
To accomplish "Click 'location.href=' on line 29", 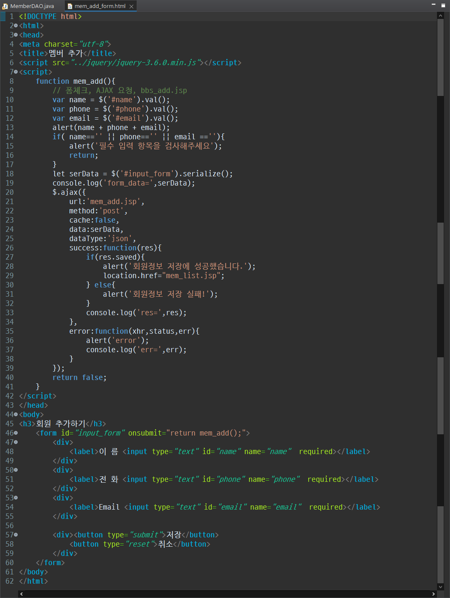I will pos(132,276).
